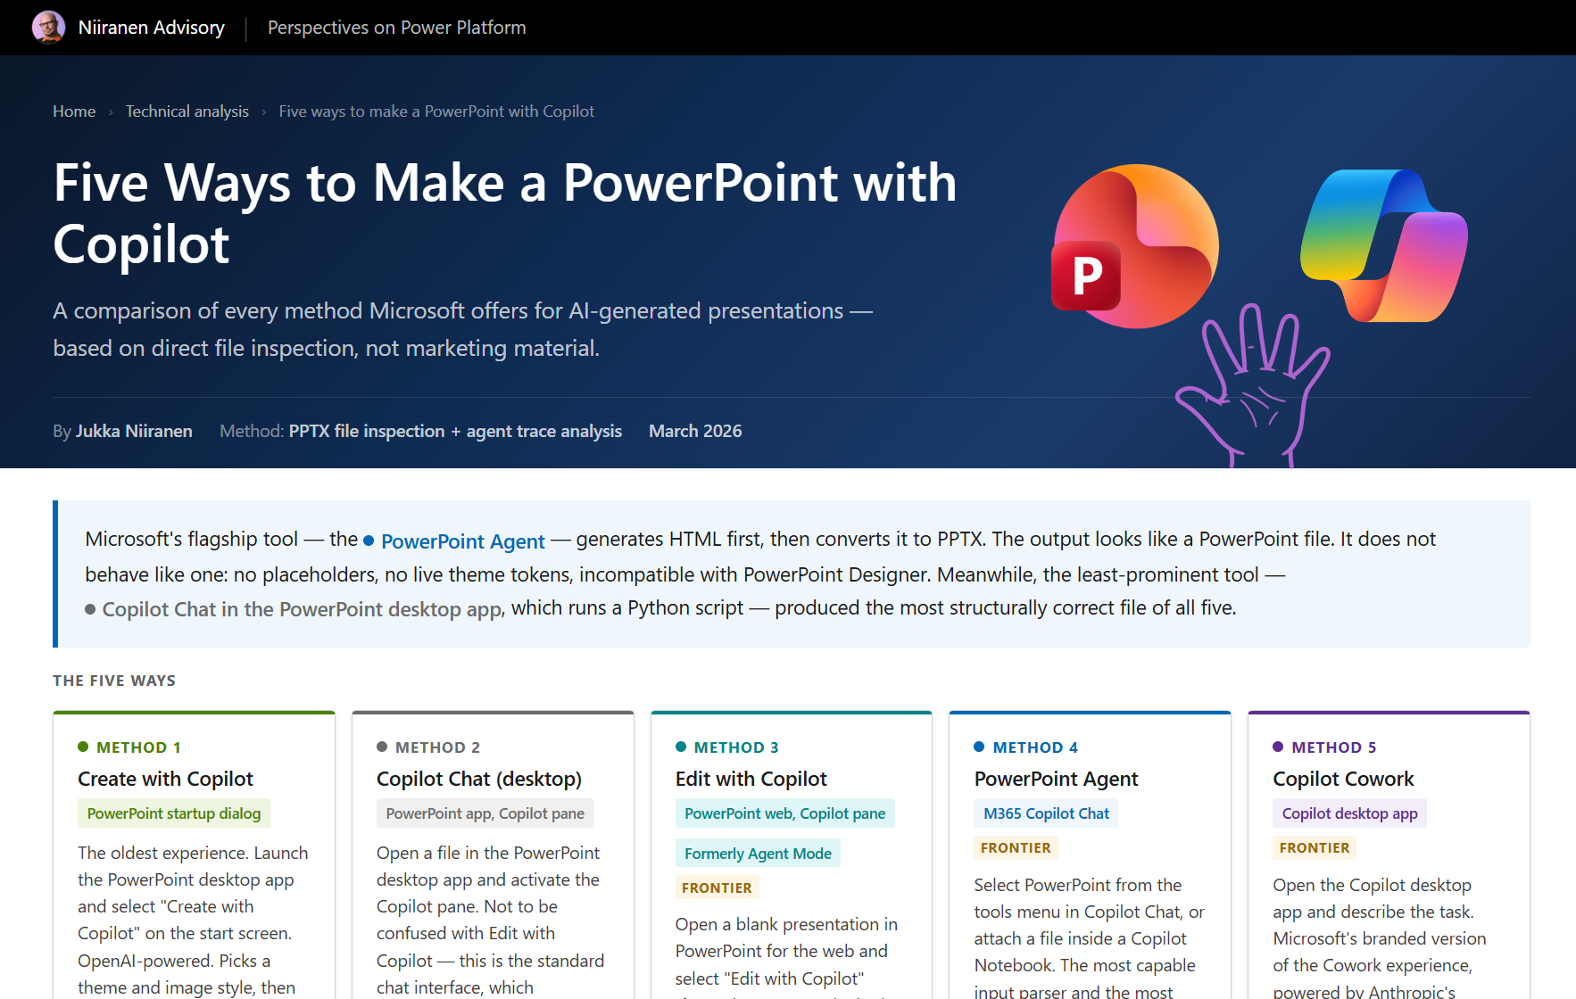Click the green dot beside METHOD 1
This screenshot has height=999, width=1576.
point(82,747)
